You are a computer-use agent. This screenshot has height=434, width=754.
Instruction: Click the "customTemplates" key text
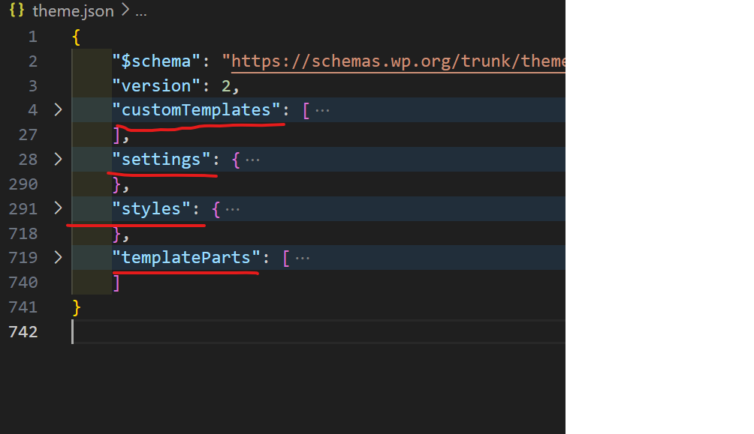click(195, 110)
